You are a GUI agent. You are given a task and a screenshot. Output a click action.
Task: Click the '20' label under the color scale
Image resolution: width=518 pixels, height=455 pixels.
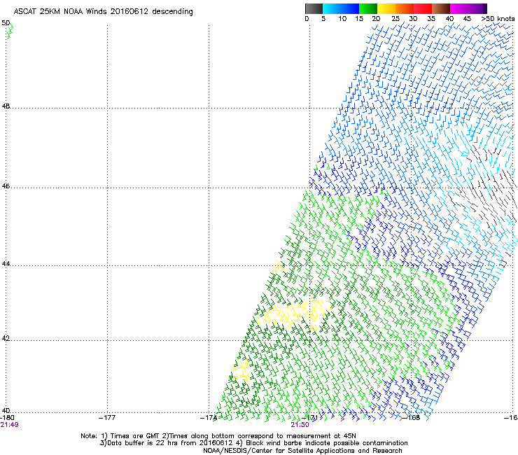376,19
